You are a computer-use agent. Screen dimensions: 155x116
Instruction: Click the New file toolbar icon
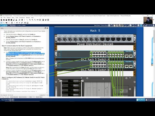pos(1,20)
